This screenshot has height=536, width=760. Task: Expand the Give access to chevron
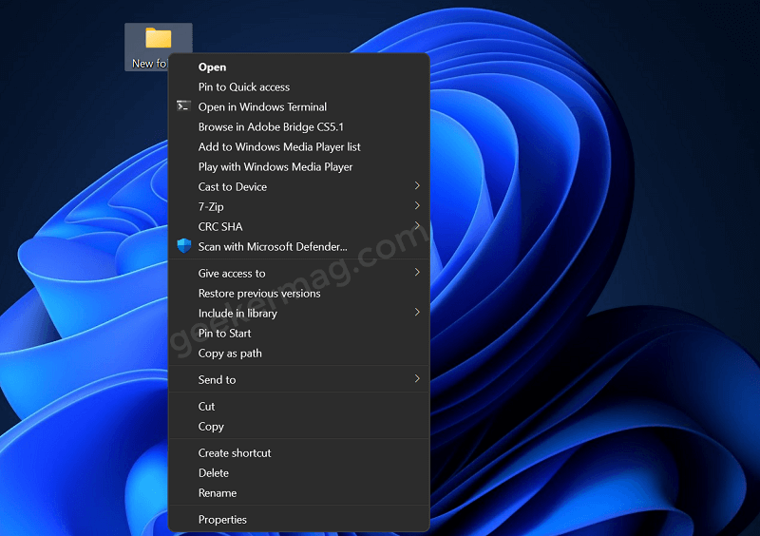click(x=417, y=272)
